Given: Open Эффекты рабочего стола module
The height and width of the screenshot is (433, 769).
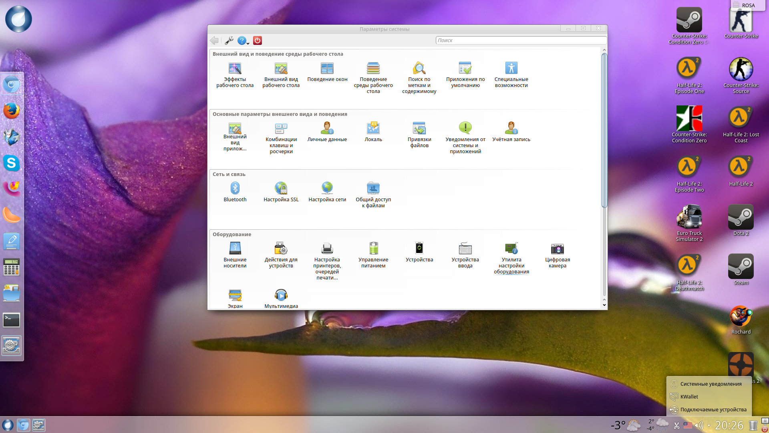Looking at the screenshot, I should (x=235, y=69).
